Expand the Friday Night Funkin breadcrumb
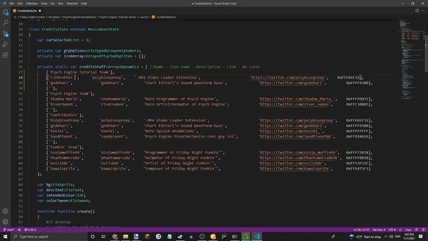Screen dimensions: 428x241 (x=32, y=17)
